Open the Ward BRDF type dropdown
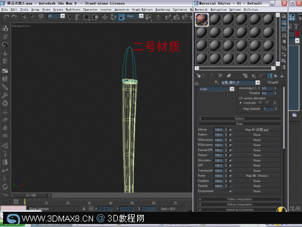 tap(232, 89)
